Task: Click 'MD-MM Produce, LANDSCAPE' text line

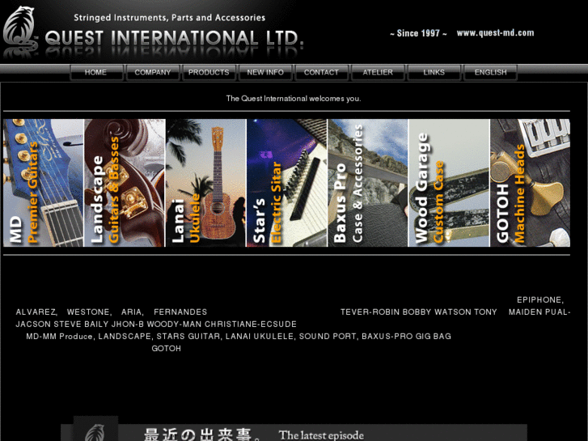Action: 239,337
